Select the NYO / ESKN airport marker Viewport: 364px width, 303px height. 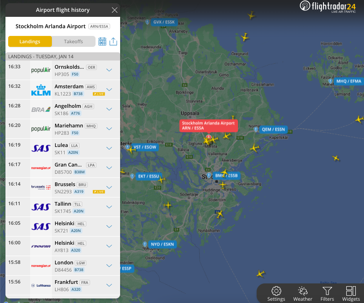tap(162, 244)
